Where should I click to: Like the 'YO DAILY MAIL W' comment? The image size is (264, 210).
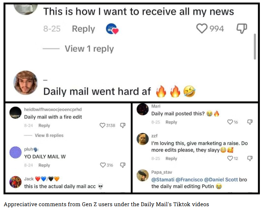click(x=103, y=165)
